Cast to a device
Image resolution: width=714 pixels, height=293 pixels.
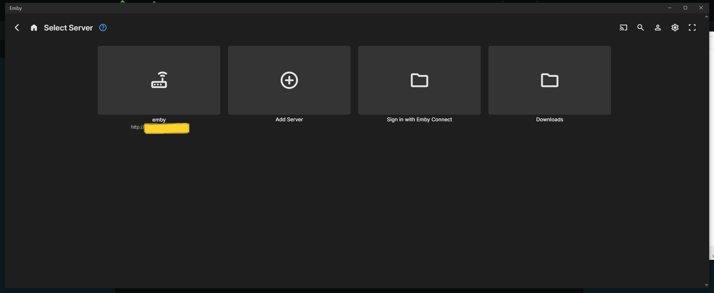pos(623,27)
